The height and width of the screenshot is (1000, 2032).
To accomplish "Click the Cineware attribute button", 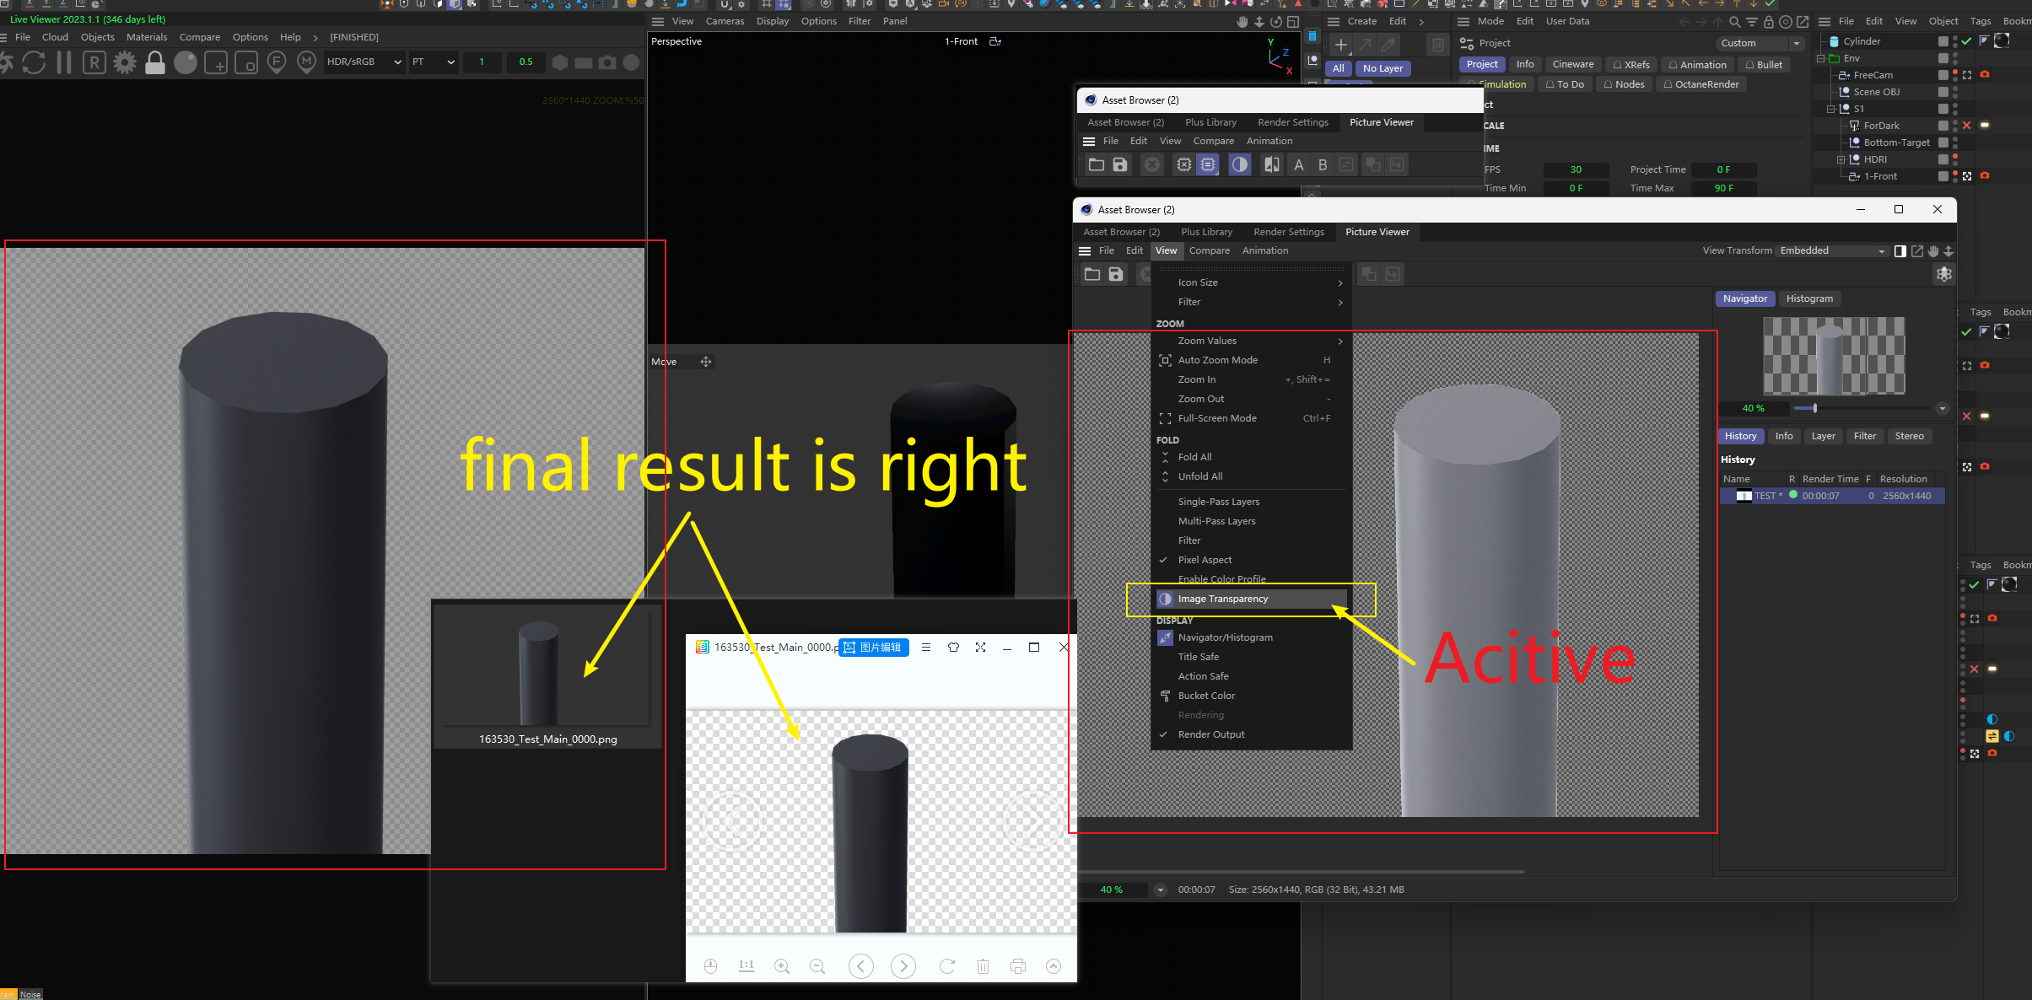I will [x=1572, y=64].
